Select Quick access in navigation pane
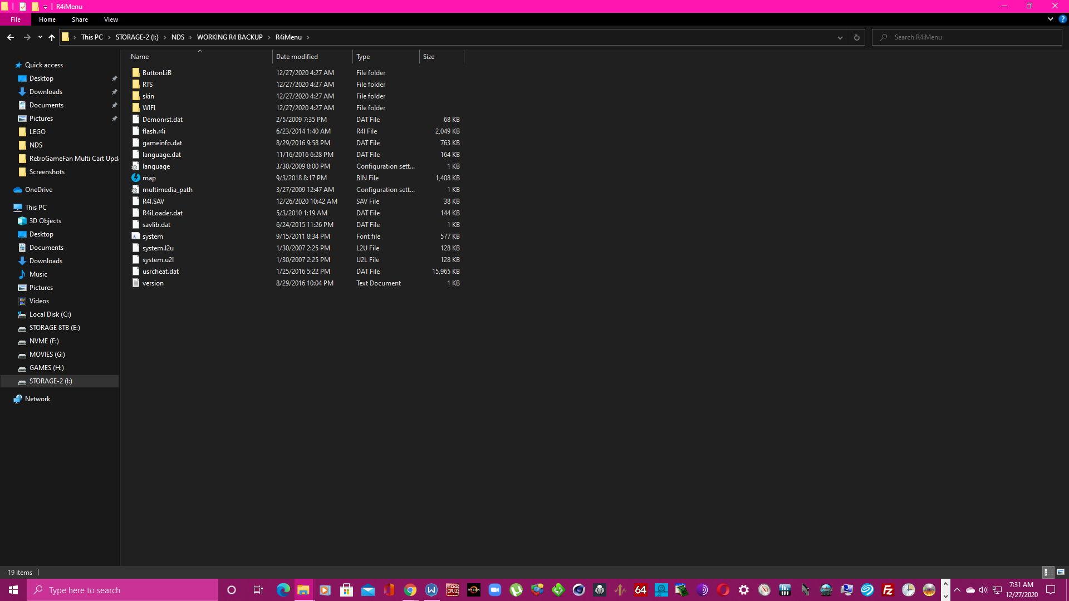The width and height of the screenshot is (1069, 601). 44,65
